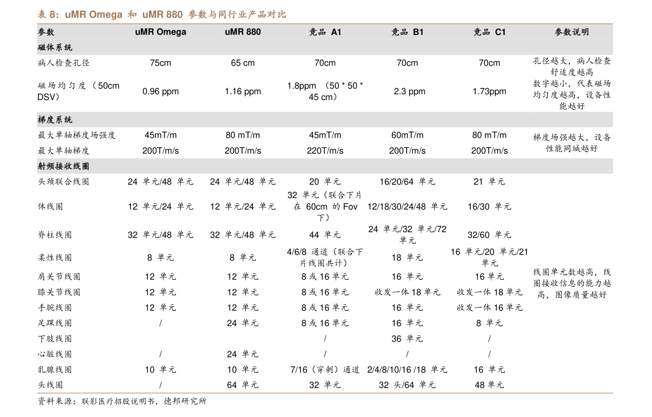The image size is (652, 417).
Task: Select the uMR Omega column header
Action: 160,32
